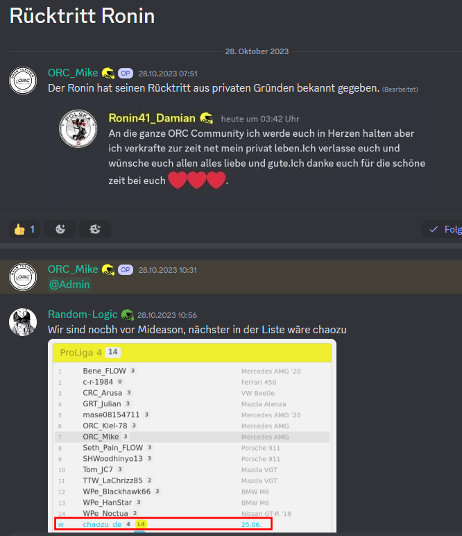Click Ronin41_Damian's Polska avatar
Viewport: 462px width, 536px height.
tap(78, 129)
